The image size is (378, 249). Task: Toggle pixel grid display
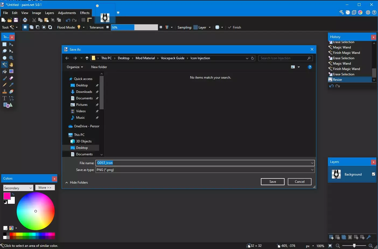pos(83,20)
